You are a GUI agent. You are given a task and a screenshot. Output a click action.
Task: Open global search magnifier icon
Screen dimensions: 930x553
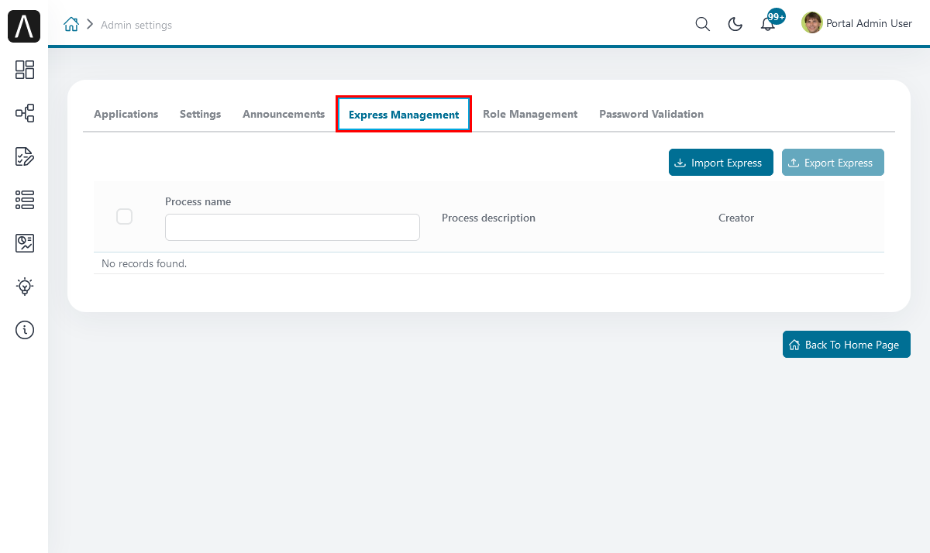(702, 24)
